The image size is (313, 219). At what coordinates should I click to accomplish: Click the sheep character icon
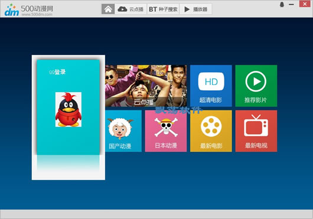tap(120, 128)
